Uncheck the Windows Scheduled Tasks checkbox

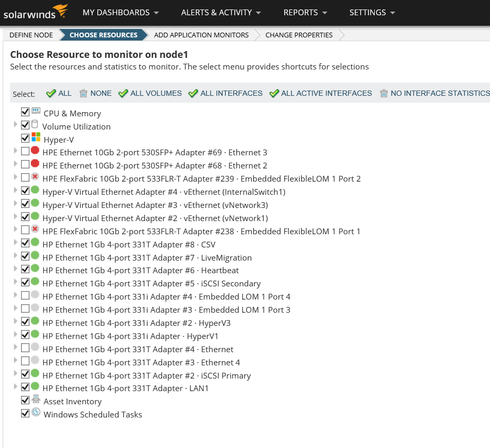click(25, 413)
